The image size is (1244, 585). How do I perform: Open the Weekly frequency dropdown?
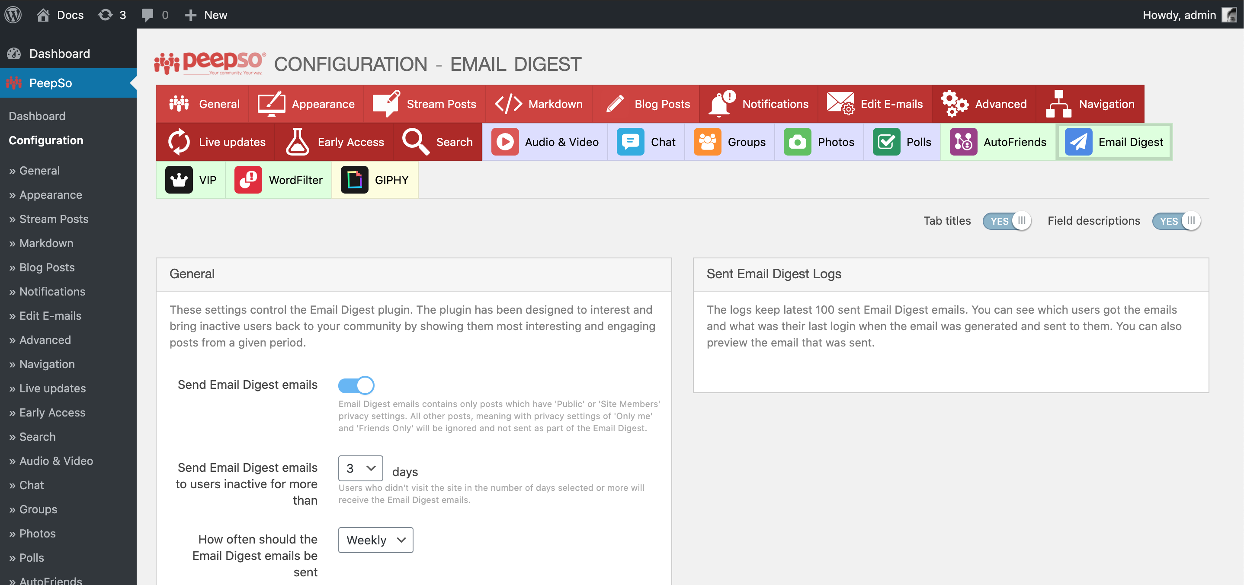(376, 540)
